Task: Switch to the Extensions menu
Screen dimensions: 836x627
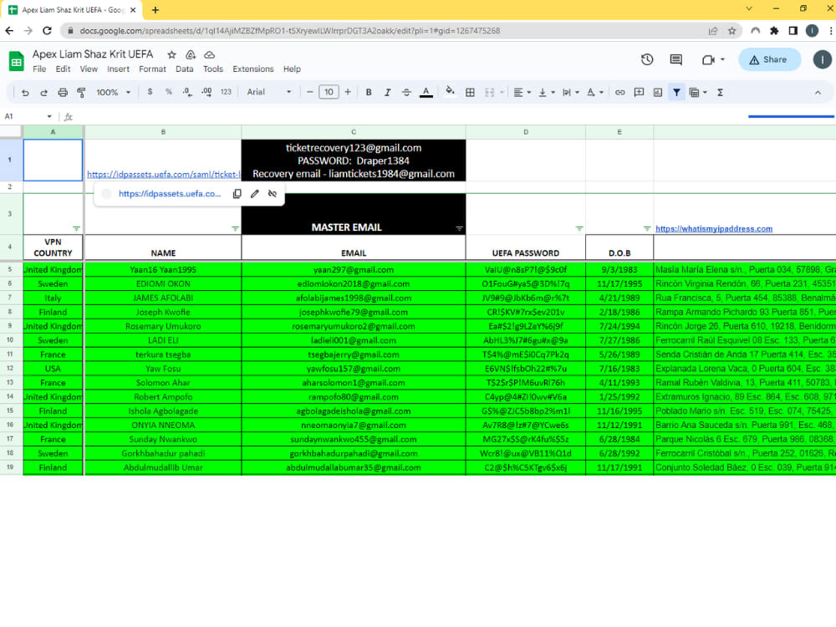Action: pos(252,69)
